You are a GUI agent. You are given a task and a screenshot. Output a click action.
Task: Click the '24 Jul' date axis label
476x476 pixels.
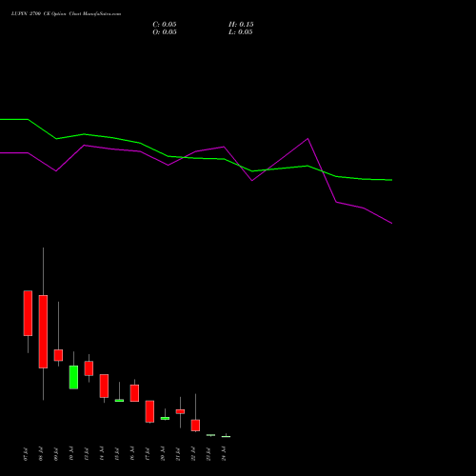click(224, 454)
